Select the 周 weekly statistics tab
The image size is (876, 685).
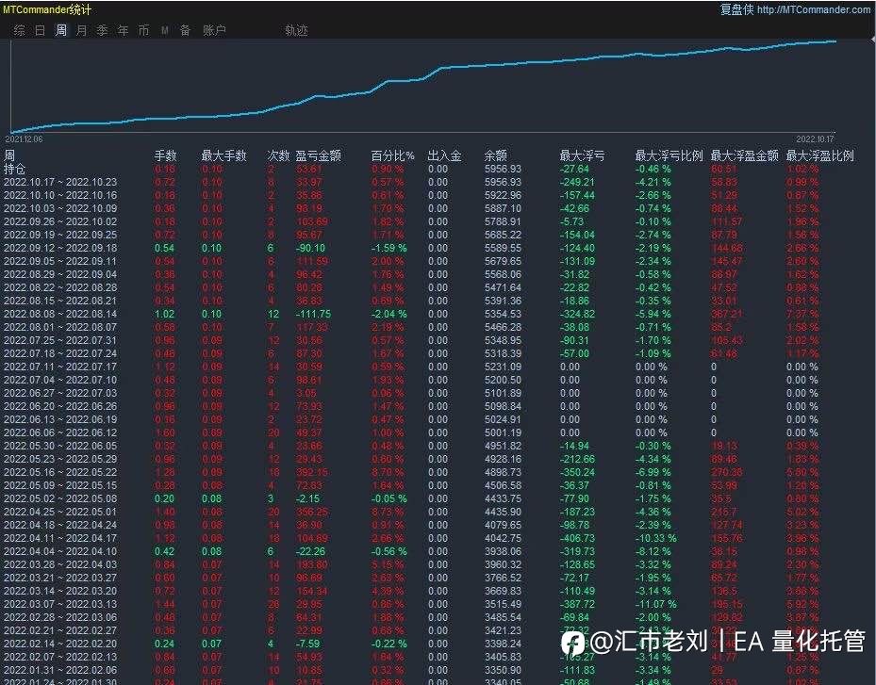coord(61,30)
